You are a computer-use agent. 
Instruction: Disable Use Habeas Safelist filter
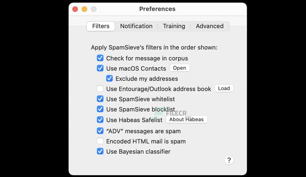coord(100,120)
